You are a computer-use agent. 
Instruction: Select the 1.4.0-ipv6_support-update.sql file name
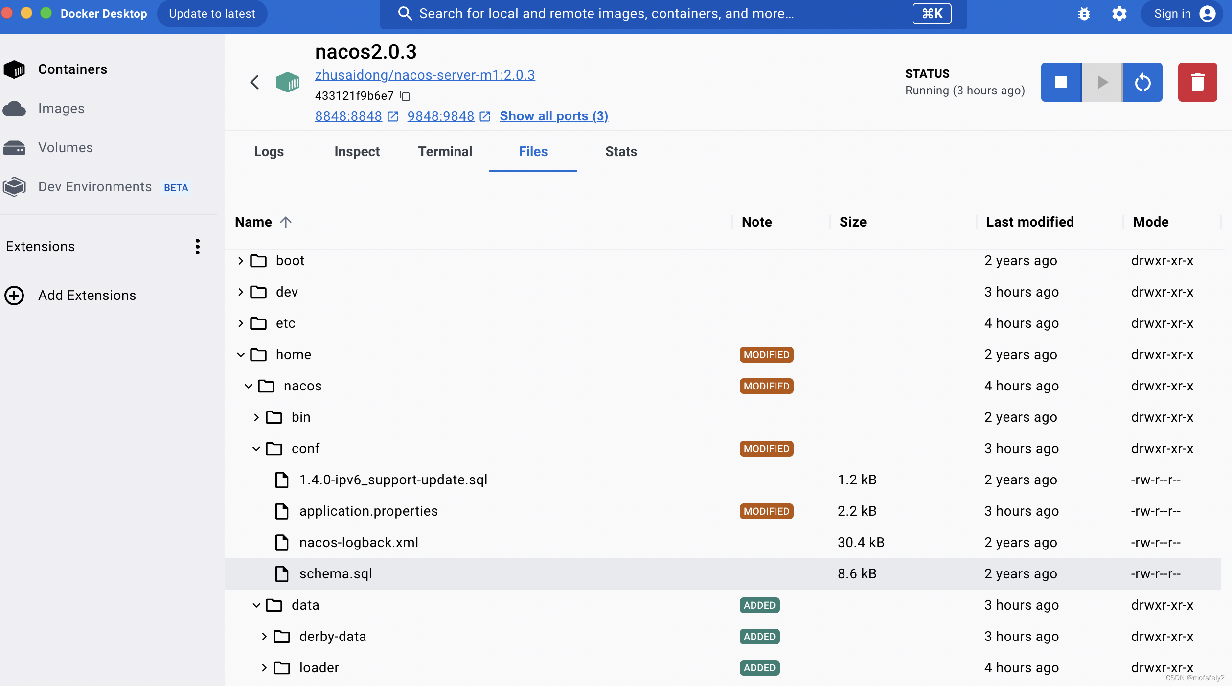coord(393,480)
